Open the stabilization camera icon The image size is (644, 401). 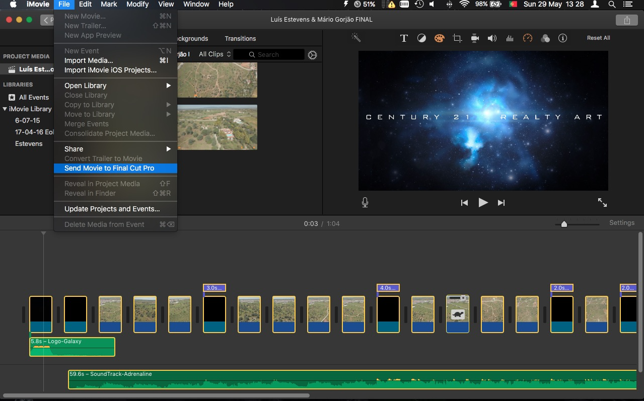click(475, 38)
